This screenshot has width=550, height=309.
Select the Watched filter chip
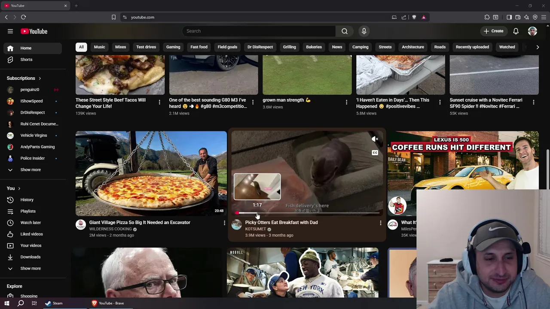pyautogui.click(x=507, y=47)
